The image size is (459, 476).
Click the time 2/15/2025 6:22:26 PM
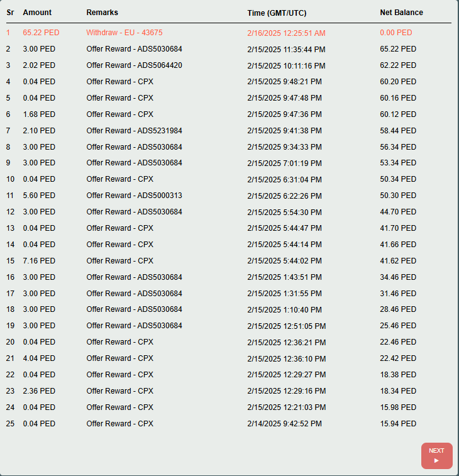pyautogui.click(x=284, y=196)
